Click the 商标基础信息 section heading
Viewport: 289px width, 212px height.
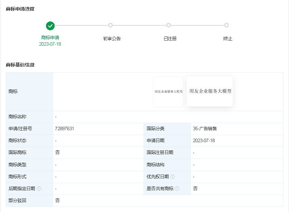20,65
